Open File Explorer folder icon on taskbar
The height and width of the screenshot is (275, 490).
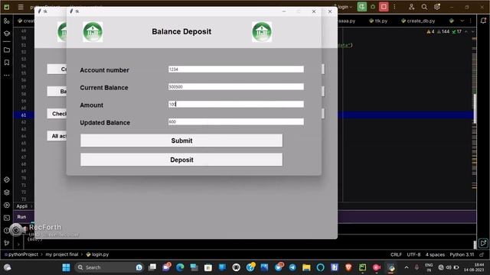(306, 267)
